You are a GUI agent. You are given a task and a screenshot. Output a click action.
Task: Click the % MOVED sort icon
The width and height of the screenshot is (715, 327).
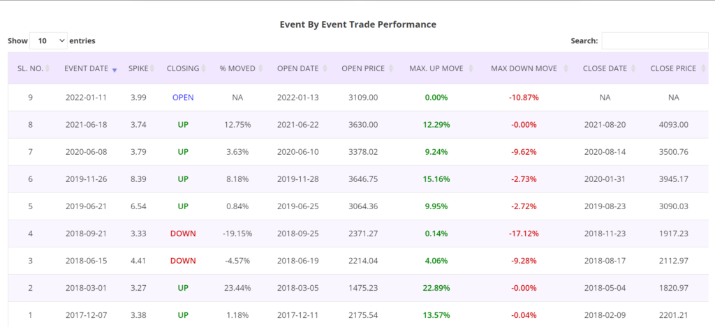pos(261,69)
